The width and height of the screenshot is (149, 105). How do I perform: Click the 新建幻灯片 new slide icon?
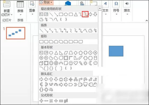tap(7, 4)
